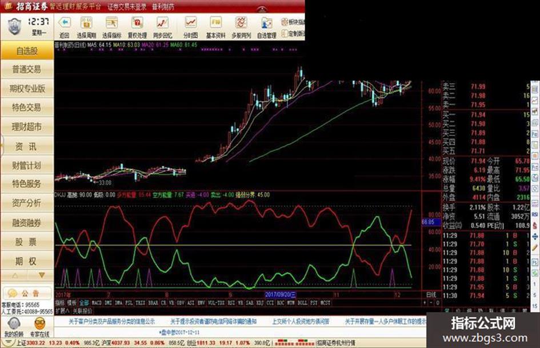Open 期权 in the left sidebar

pyautogui.click(x=27, y=261)
